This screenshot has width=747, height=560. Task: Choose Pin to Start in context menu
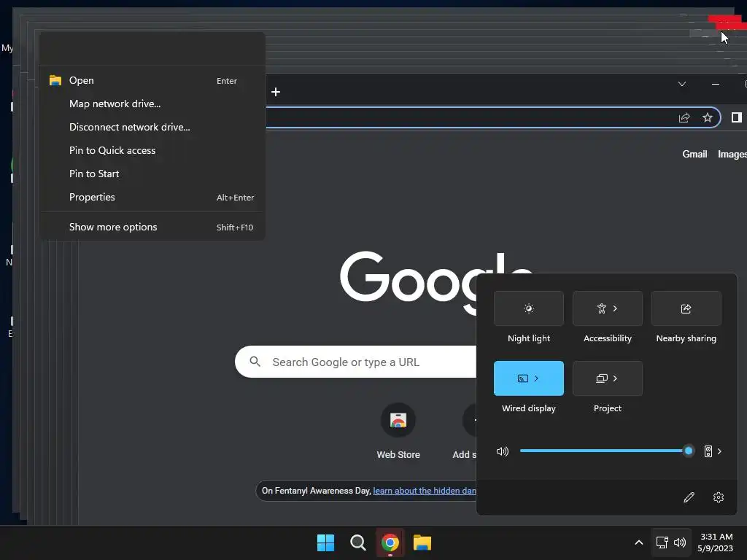[152, 174]
